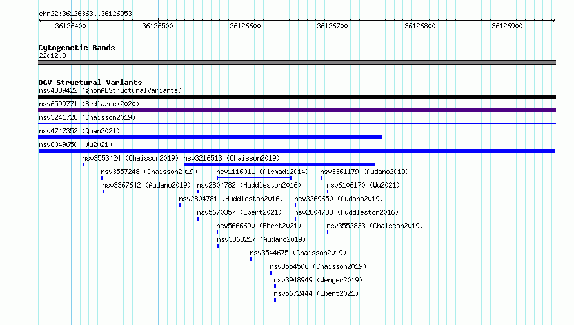Click the blue nsv6049650 Wu2021 bar

point(297,151)
